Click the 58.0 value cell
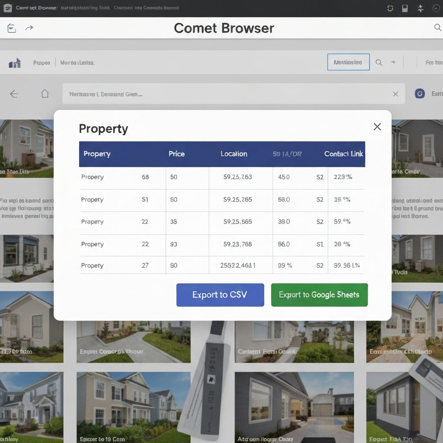 tap(284, 199)
